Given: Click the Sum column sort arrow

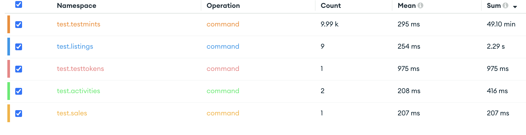Looking at the screenshot, I should [515, 7].
